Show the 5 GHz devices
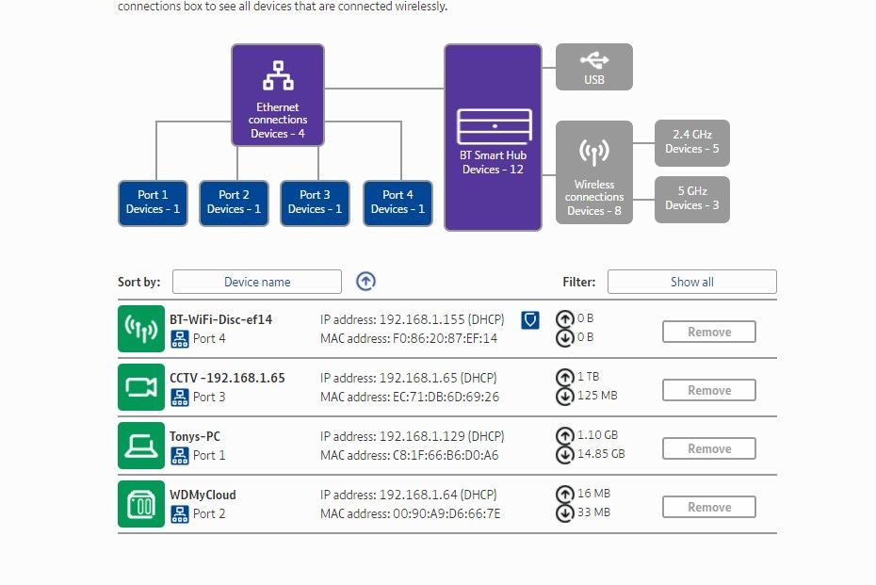The height and width of the screenshot is (585, 876). click(691, 199)
